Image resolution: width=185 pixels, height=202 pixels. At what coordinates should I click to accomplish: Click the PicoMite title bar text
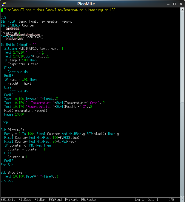coord(92,3)
